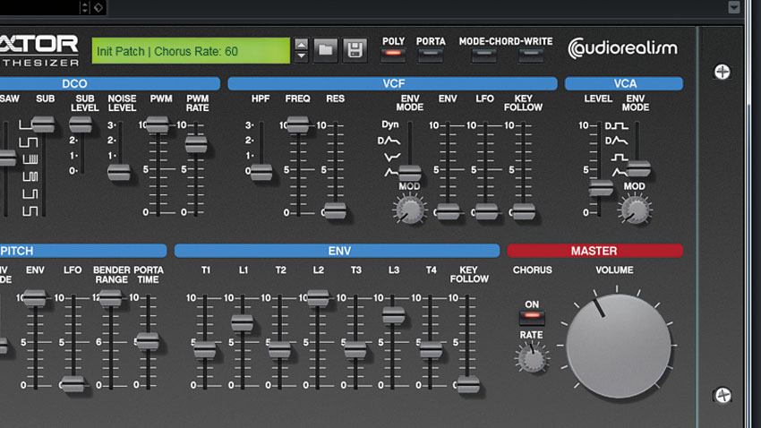Click the PITCH ENV slider handle
The height and width of the screenshot is (428, 761).
35,297
